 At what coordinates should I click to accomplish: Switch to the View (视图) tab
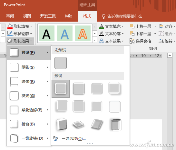coord(27,16)
